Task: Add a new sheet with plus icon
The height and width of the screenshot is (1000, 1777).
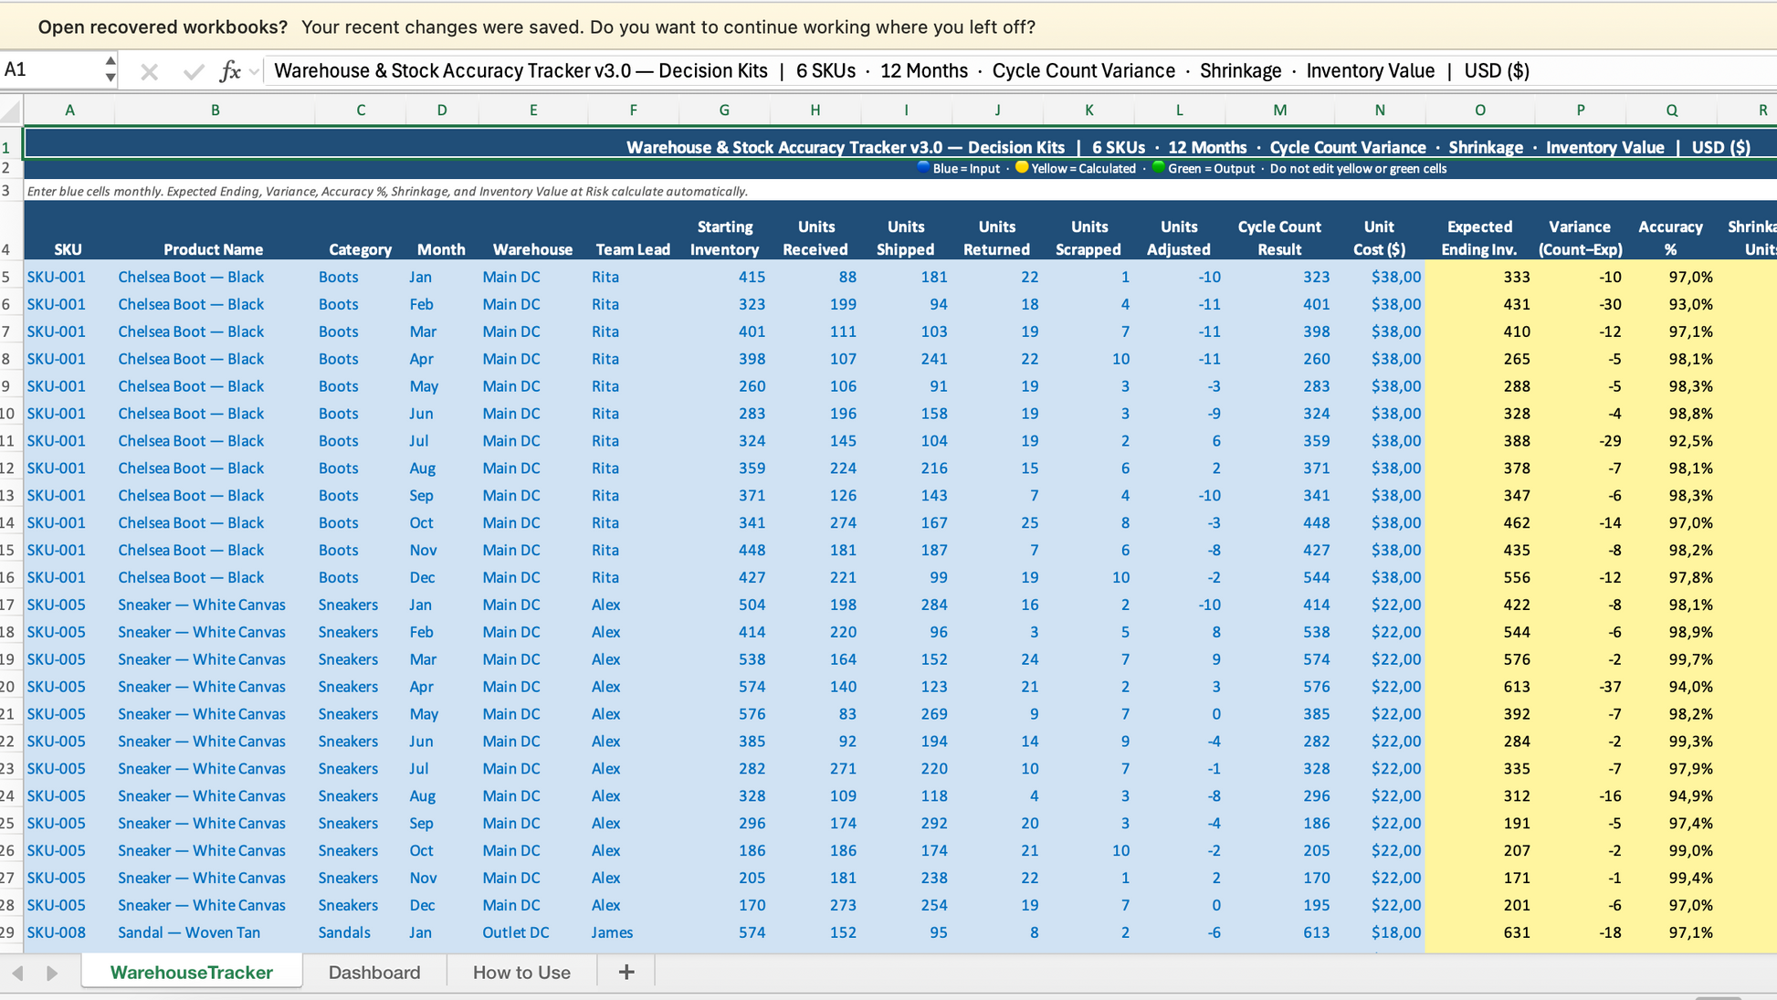Action: tap(626, 973)
